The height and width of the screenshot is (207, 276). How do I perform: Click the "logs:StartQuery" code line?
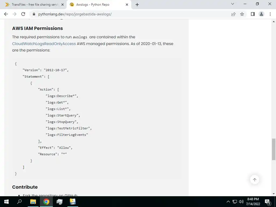(63, 115)
